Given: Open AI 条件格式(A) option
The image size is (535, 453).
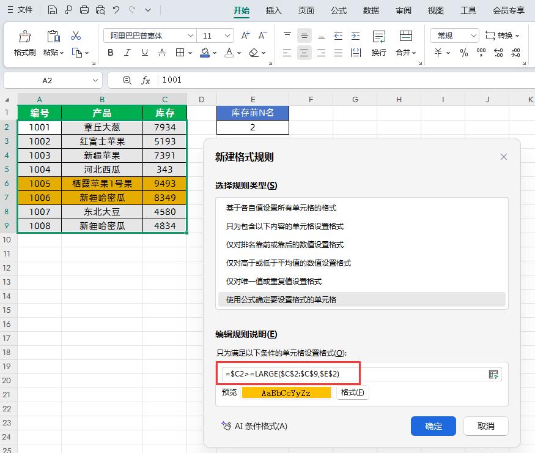Looking at the screenshot, I should click(x=254, y=426).
